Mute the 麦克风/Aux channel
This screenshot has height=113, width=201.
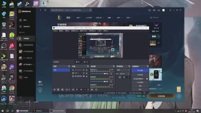pyautogui.click(x=107, y=74)
